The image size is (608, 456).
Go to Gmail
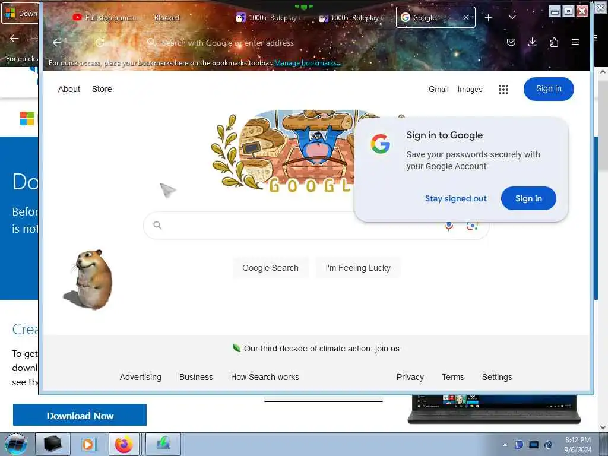pos(439,90)
